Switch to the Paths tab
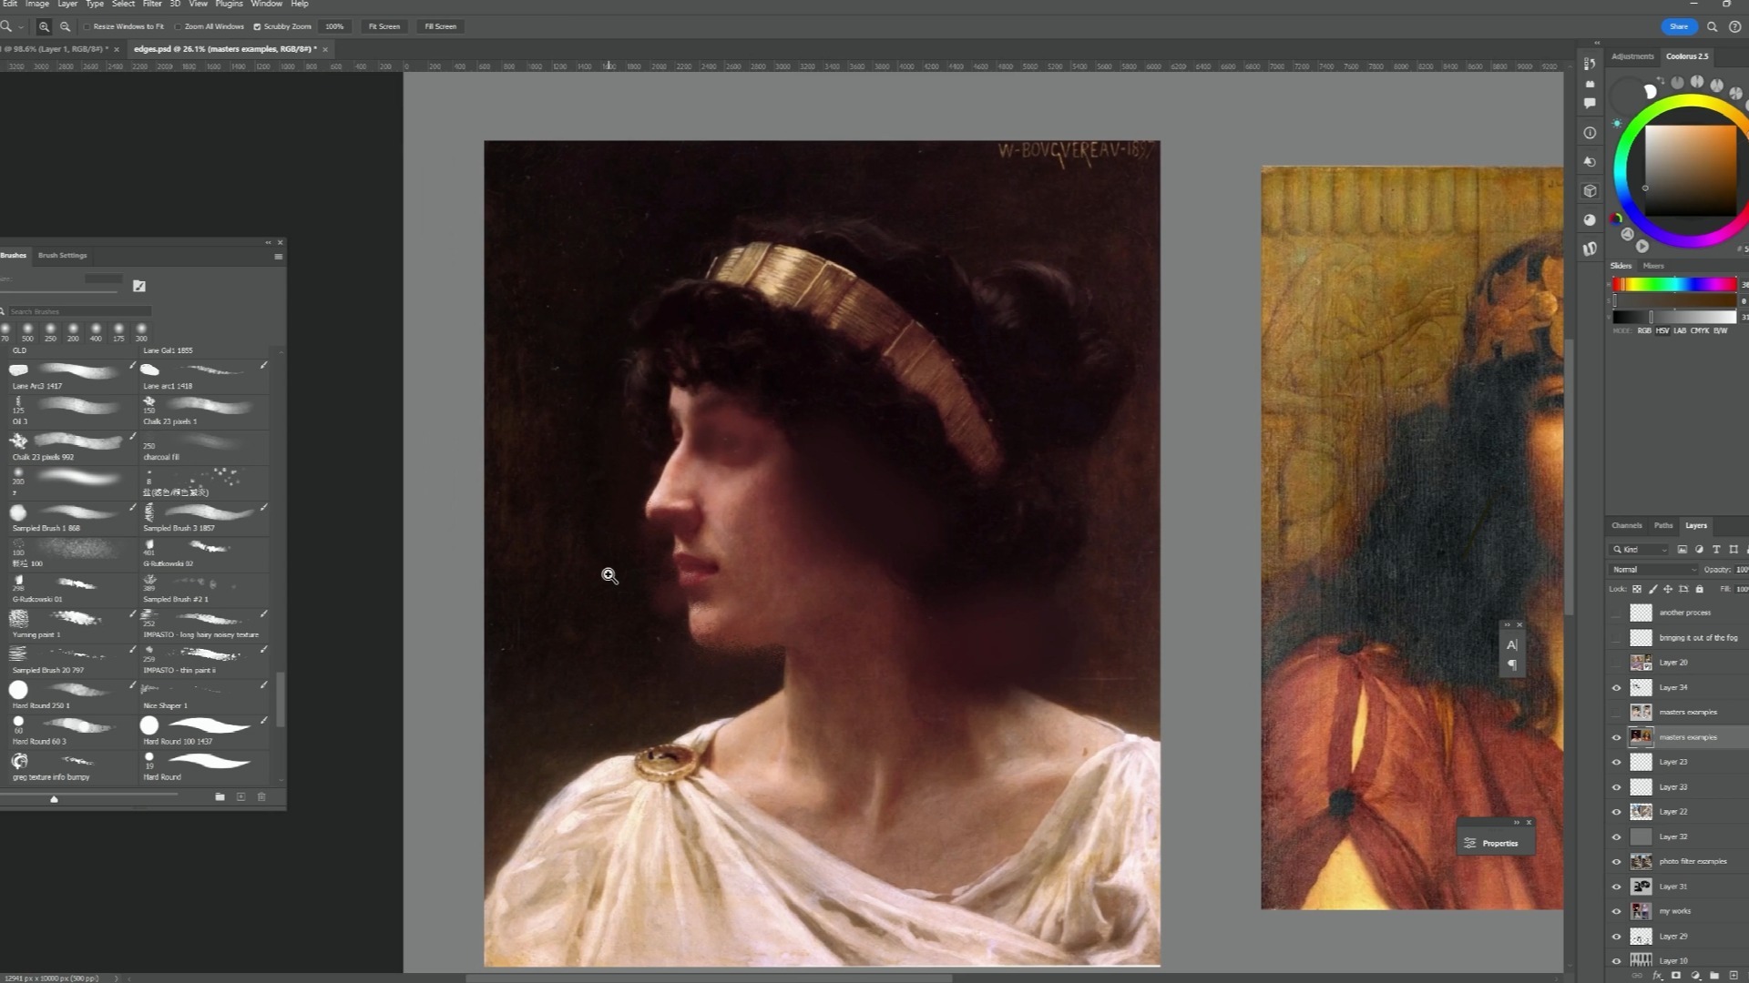This screenshot has width=1749, height=983. [x=1663, y=525]
